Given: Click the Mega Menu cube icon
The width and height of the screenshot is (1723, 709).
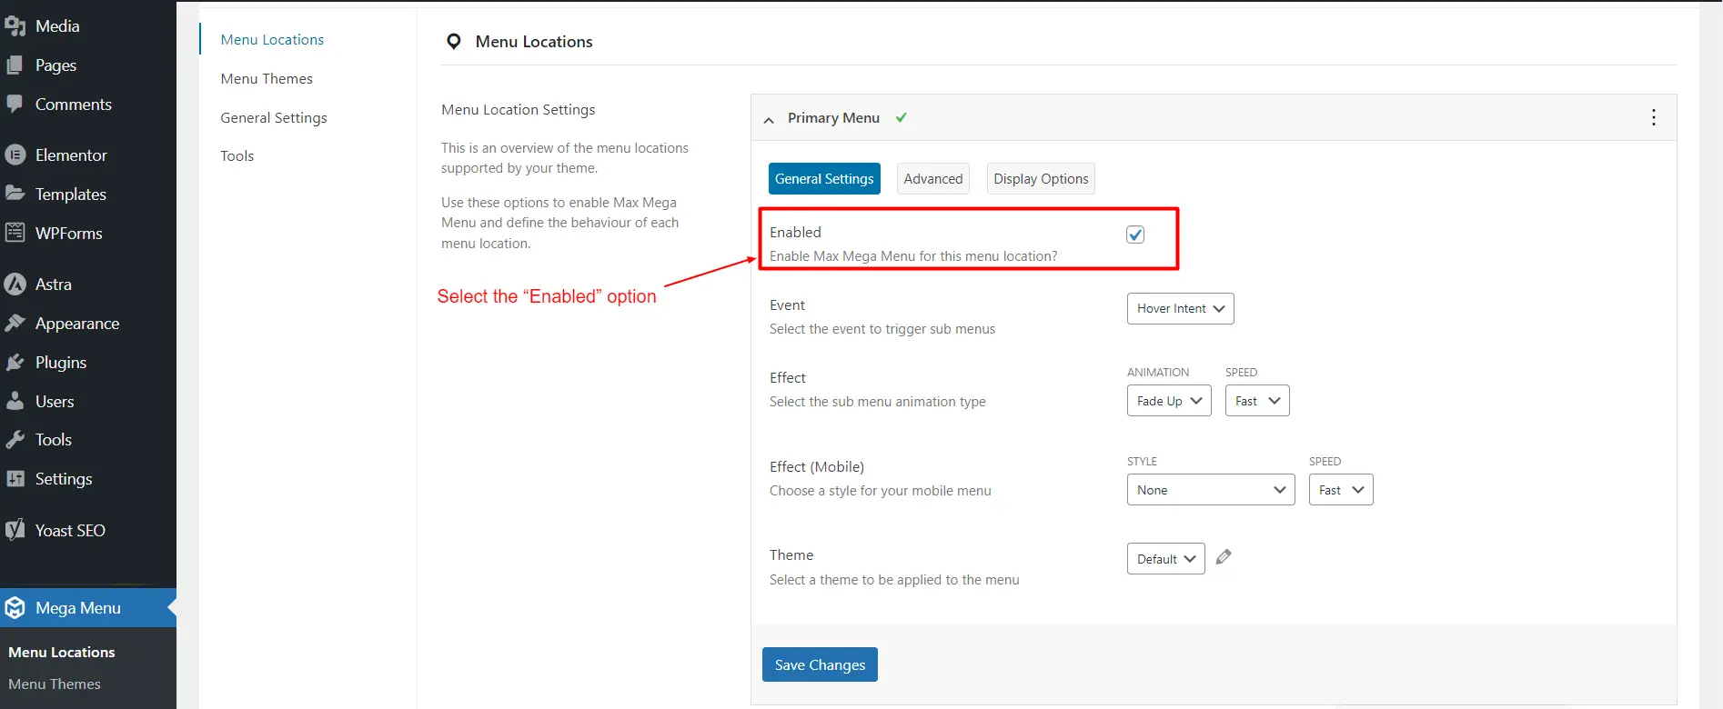Looking at the screenshot, I should click(x=15, y=608).
